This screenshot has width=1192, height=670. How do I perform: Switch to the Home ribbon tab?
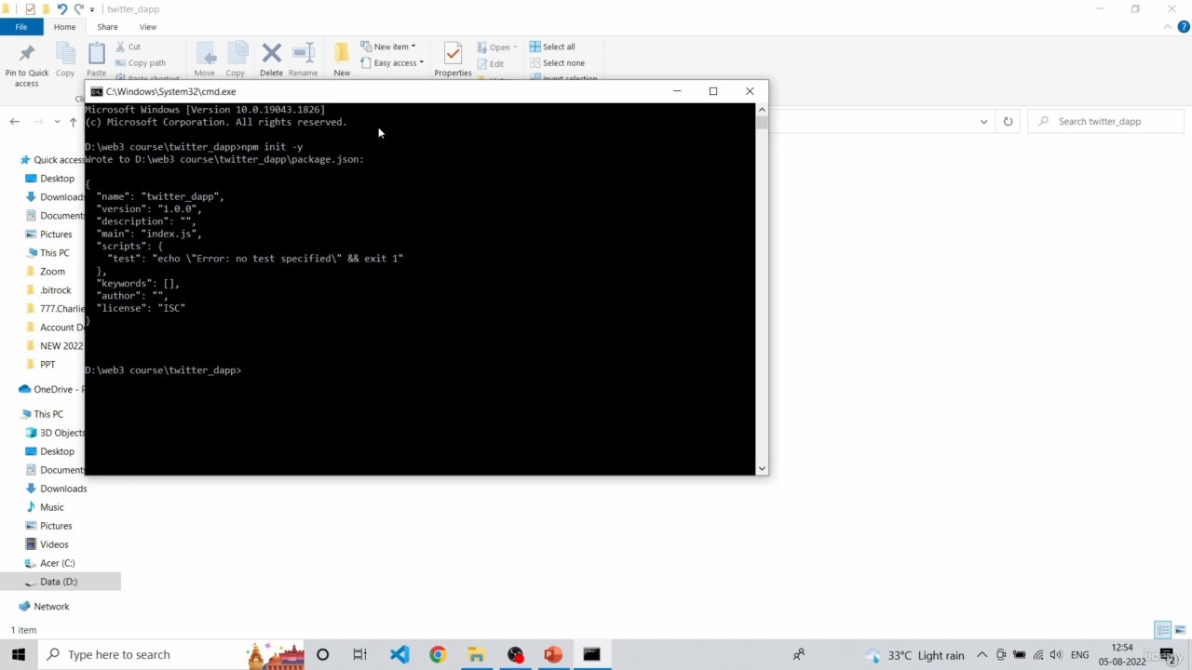[64, 27]
